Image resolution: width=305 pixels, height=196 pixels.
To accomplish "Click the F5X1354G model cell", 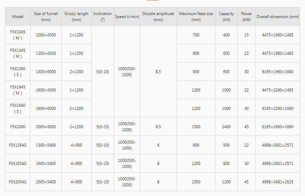I will click(18, 145).
